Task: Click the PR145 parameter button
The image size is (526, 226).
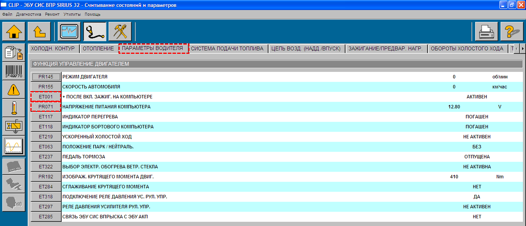Action: [46, 77]
